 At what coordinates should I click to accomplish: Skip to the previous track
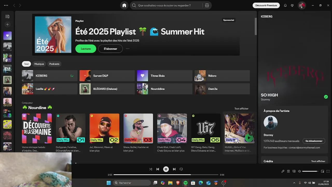[x=158, y=169]
